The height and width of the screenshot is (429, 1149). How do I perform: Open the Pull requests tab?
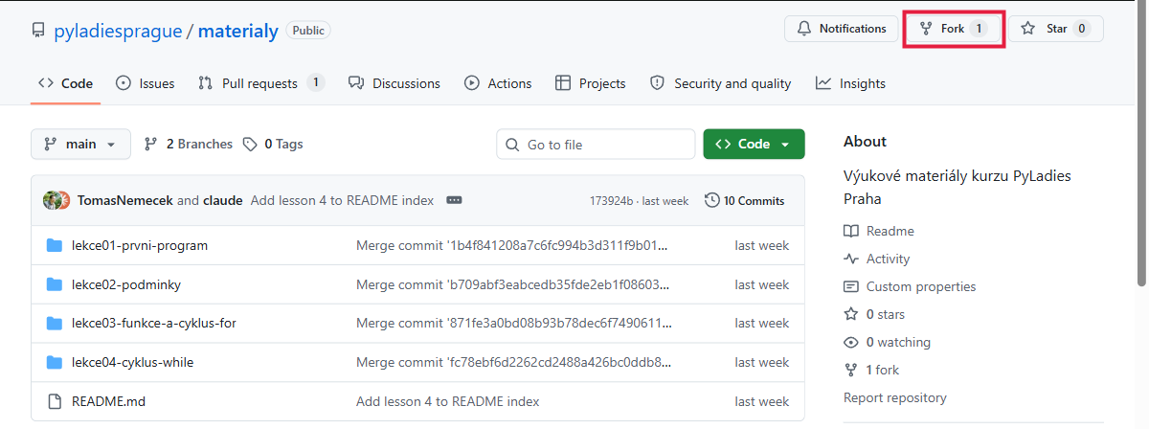[260, 83]
